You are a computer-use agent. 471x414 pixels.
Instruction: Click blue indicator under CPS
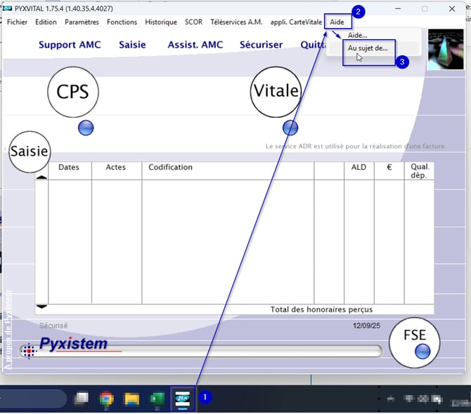[x=86, y=128]
